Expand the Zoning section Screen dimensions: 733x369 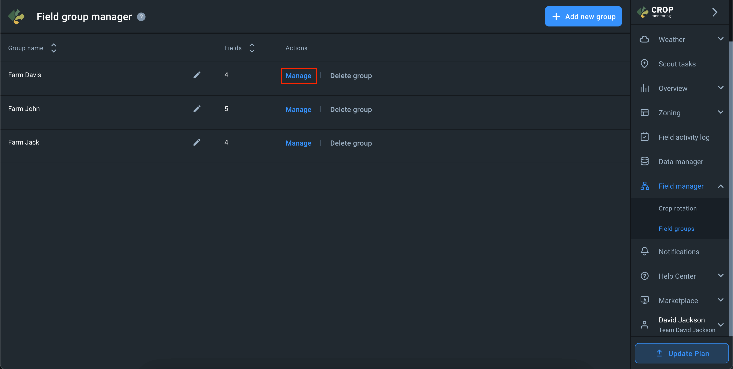click(721, 112)
